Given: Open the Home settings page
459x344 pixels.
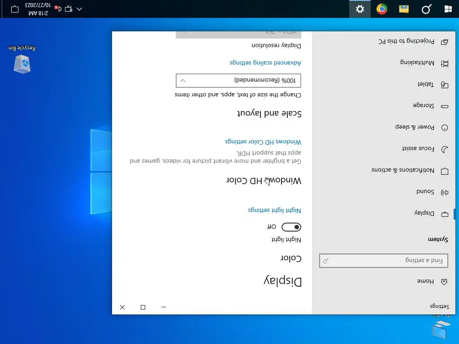Looking at the screenshot, I should point(384,281).
